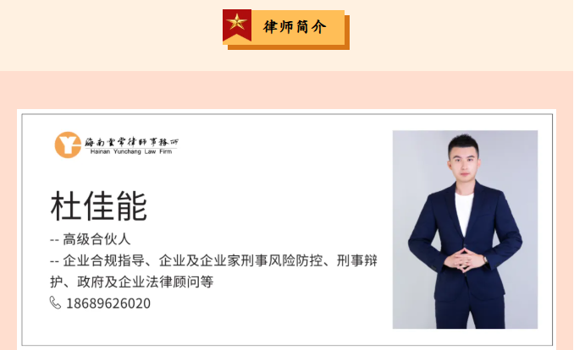Click the white shirt in the portrait

464,212
